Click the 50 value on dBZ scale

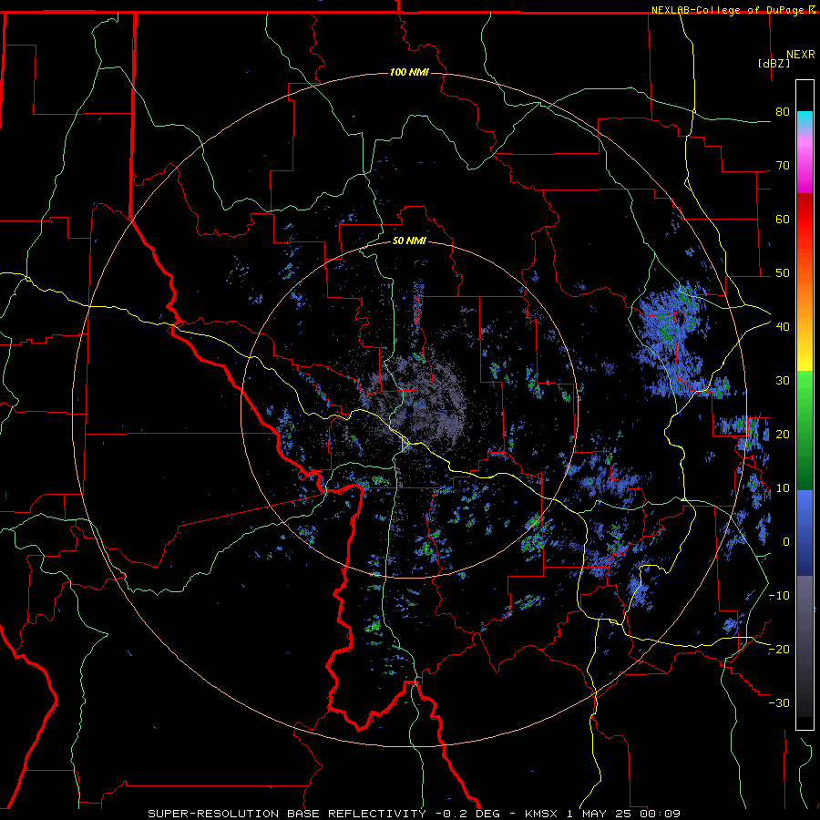[x=783, y=273]
